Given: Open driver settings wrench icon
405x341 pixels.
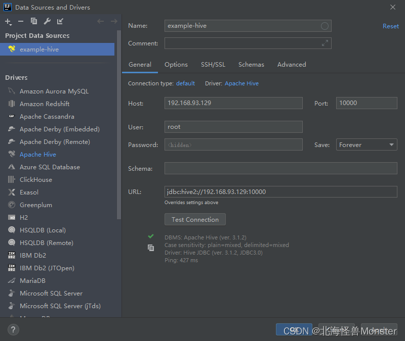Looking at the screenshot, I should tap(47, 21).
